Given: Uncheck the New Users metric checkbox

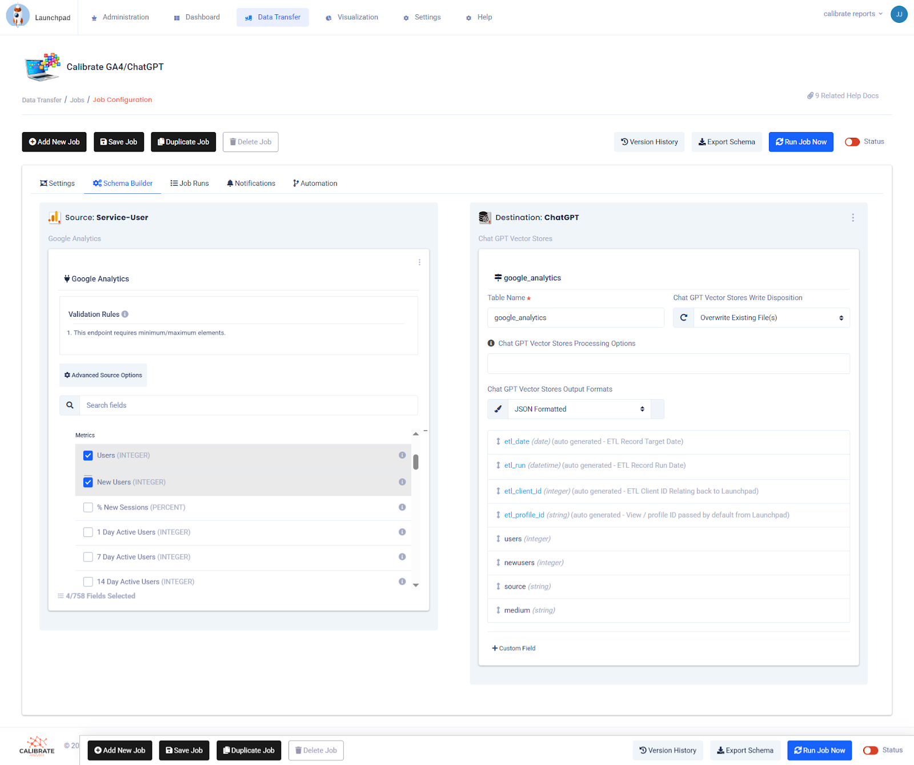Looking at the screenshot, I should [x=88, y=483].
